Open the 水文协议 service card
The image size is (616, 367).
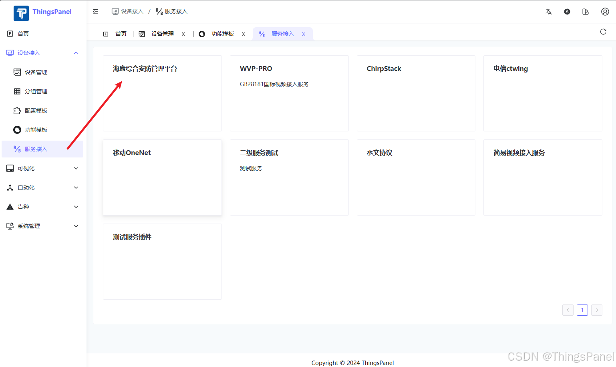(416, 177)
